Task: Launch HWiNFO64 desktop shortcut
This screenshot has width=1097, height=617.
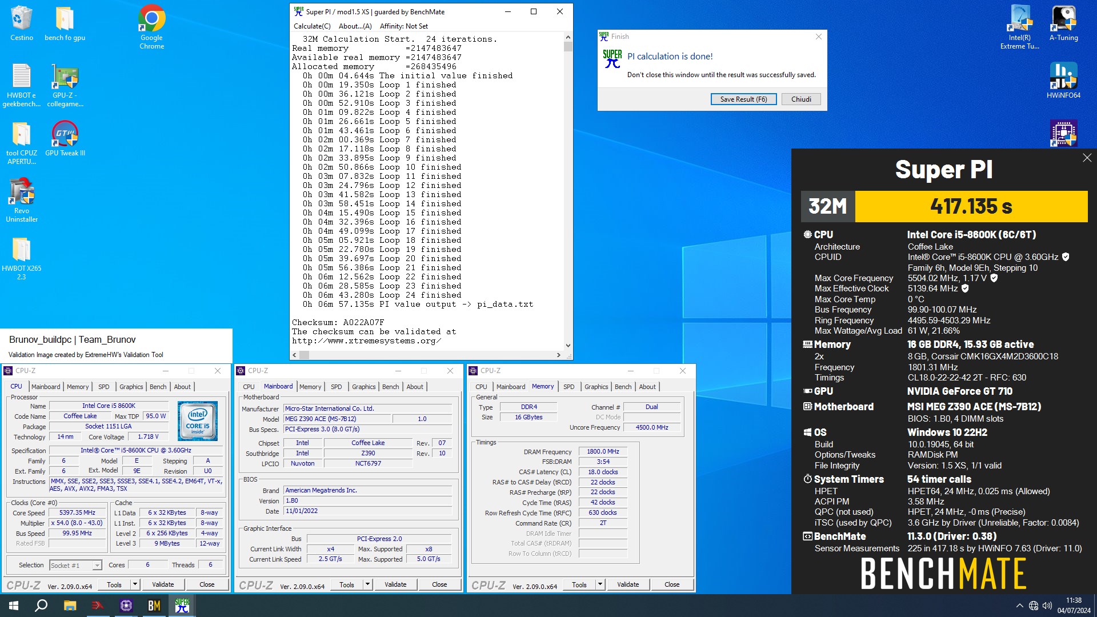Action: point(1064,81)
